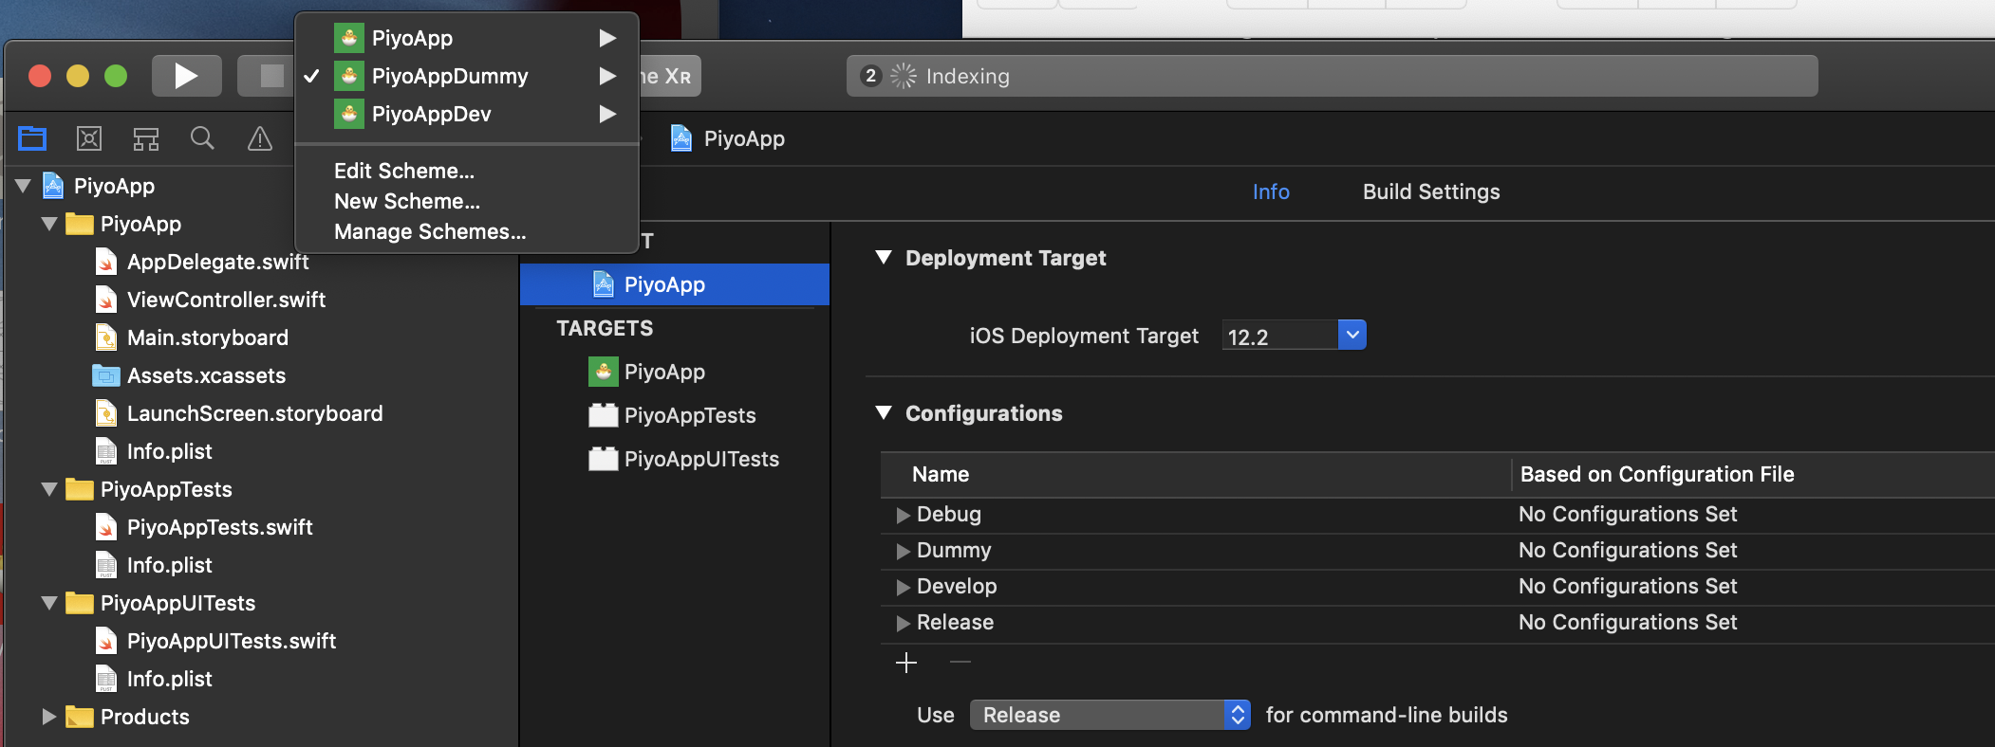This screenshot has width=1995, height=747.
Task: Open the Symbol navigator hierarchy icon
Action: (145, 139)
